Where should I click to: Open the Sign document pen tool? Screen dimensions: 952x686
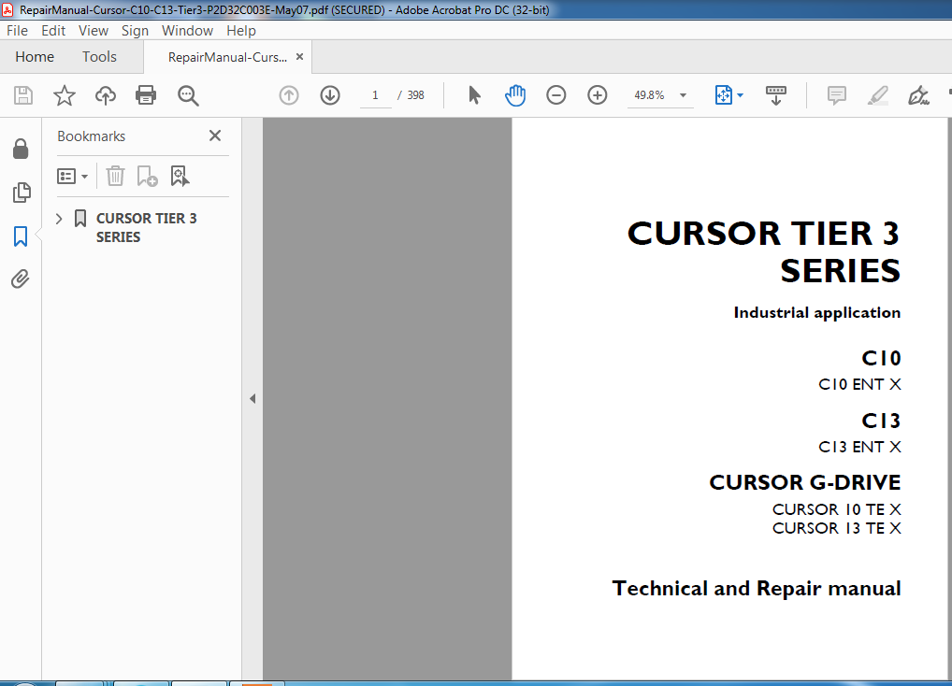(x=918, y=95)
